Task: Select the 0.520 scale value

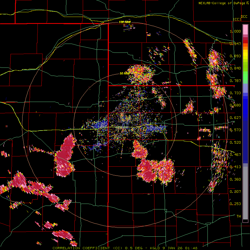Action: pyautogui.click(x=235, y=142)
